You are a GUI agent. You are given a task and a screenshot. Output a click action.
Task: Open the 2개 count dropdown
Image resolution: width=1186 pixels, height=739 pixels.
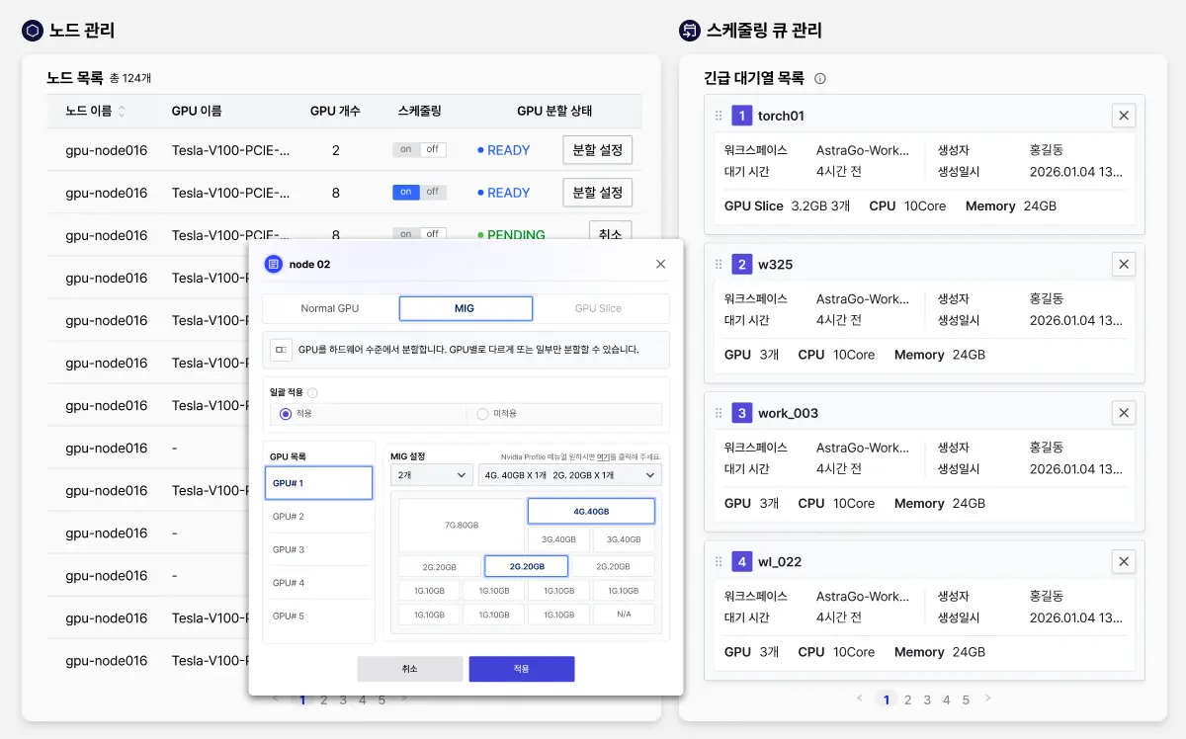click(x=432, y=475)
